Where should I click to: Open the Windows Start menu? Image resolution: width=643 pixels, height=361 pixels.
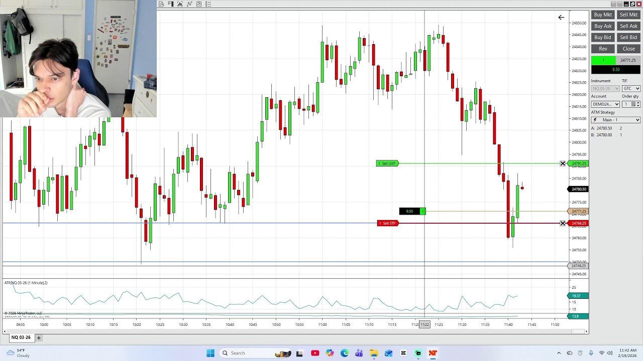(x=210, y=353)
